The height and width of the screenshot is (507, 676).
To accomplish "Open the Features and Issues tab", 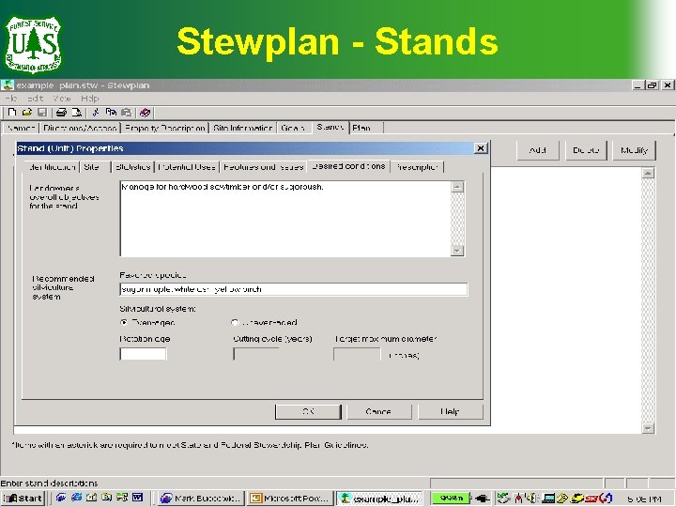I will pyautogui.click(x=264, y=167).
